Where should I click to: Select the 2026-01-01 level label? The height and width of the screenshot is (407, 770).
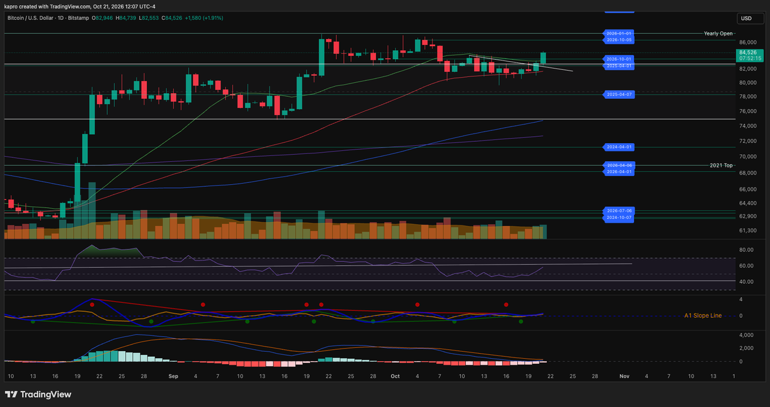click(x=619, y=33)
